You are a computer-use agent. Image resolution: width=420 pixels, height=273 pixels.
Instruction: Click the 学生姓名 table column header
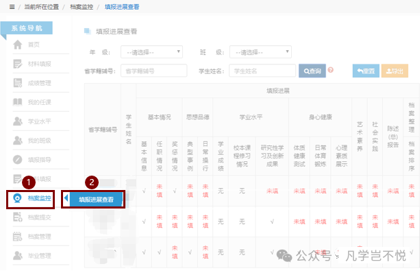pyautogui.click(x=129, y=130)
